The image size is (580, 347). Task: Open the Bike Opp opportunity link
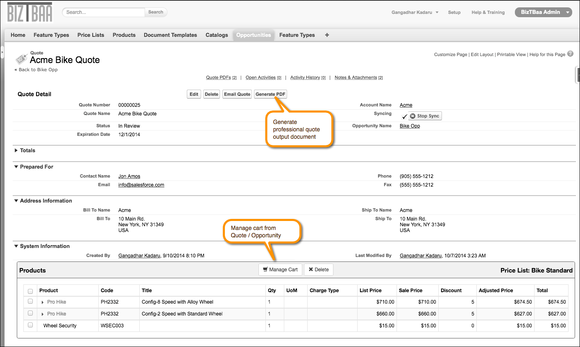[x=410, y=126]
